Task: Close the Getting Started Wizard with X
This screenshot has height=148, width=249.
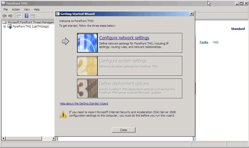Action: tap(192, 14)
